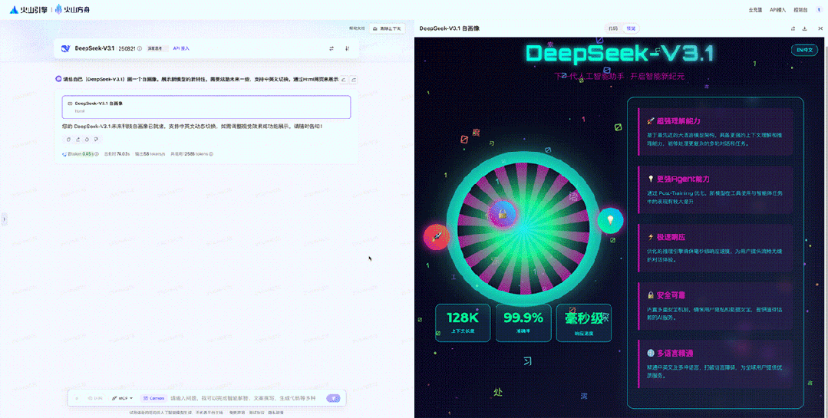Copy the assistant reply
Viewport: 828px width, 418px height.
coord(68,140)
